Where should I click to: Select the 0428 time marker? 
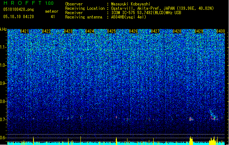coord(177,31)
